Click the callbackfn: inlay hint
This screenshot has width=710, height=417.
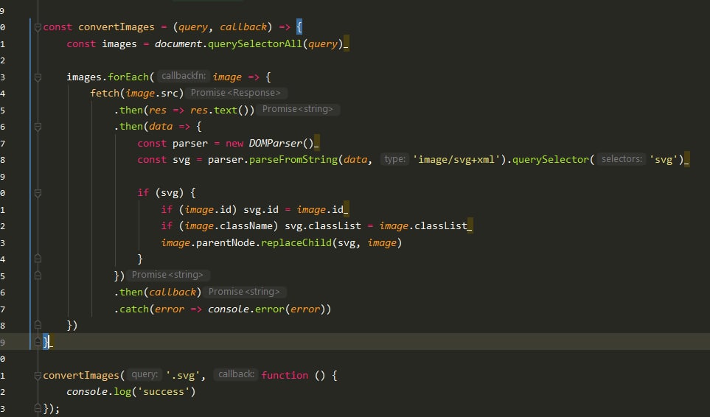(183, 76)
